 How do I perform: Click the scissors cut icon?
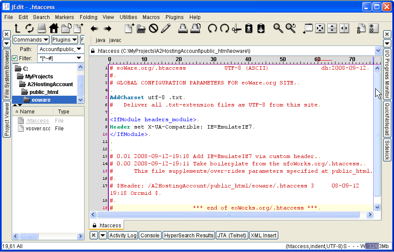tap(236, 29)
